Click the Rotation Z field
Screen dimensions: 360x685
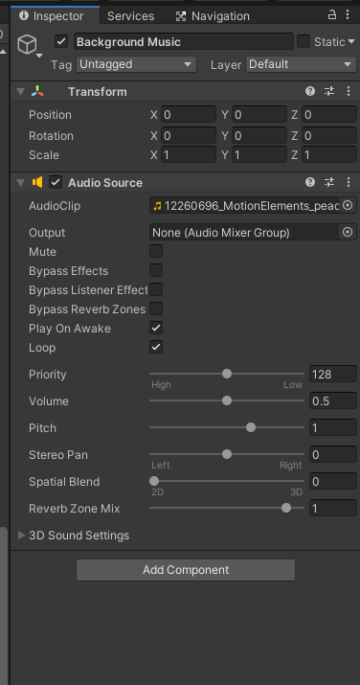(329, 135)
